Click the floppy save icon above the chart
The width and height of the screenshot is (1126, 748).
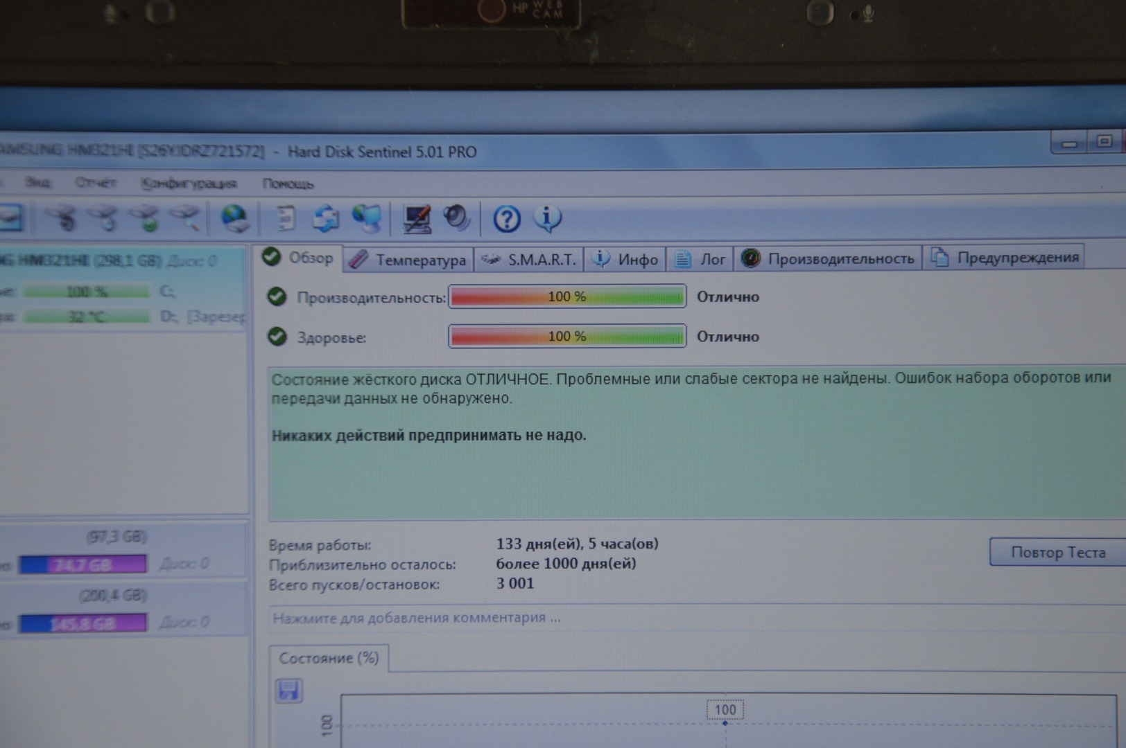[x=288, y=691]
